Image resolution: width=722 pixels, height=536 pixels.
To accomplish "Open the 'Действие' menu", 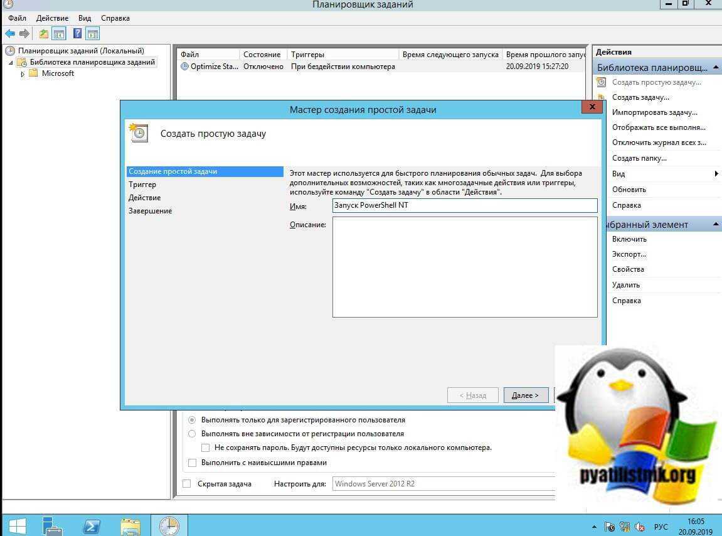I will coord(52,18).
